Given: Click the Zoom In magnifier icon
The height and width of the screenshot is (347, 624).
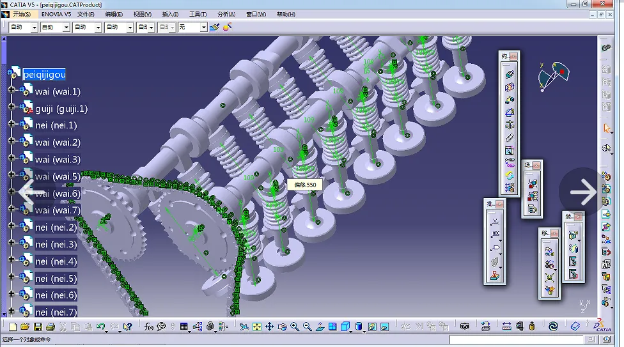Looking at the screenshot, I should pos(295,327).
